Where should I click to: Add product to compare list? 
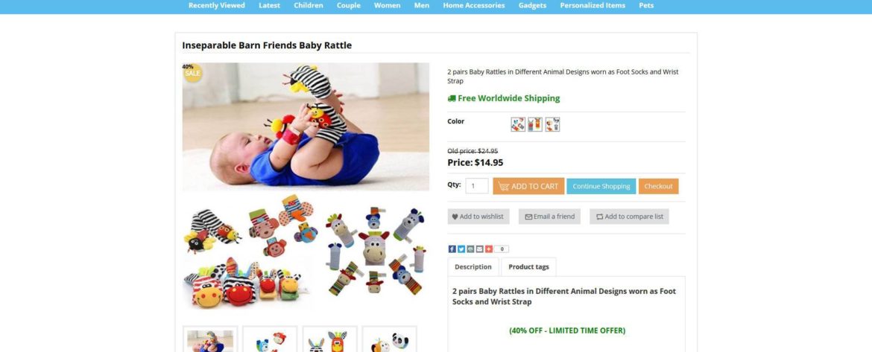coord(629,217)
